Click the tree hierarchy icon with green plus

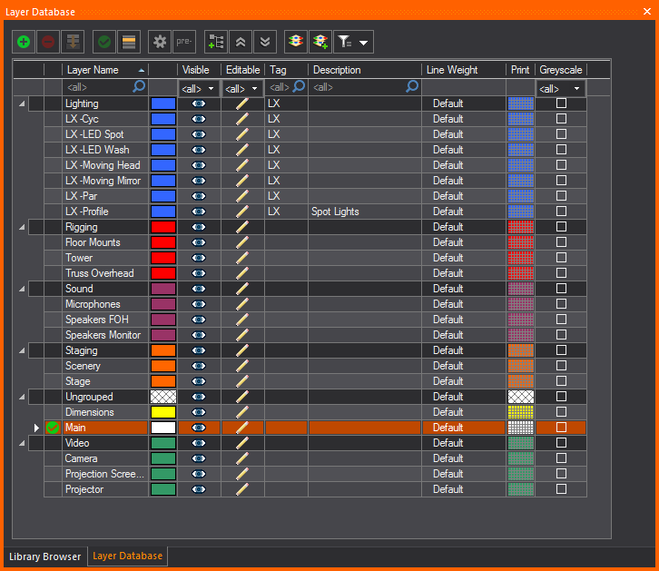click(216, 42)
